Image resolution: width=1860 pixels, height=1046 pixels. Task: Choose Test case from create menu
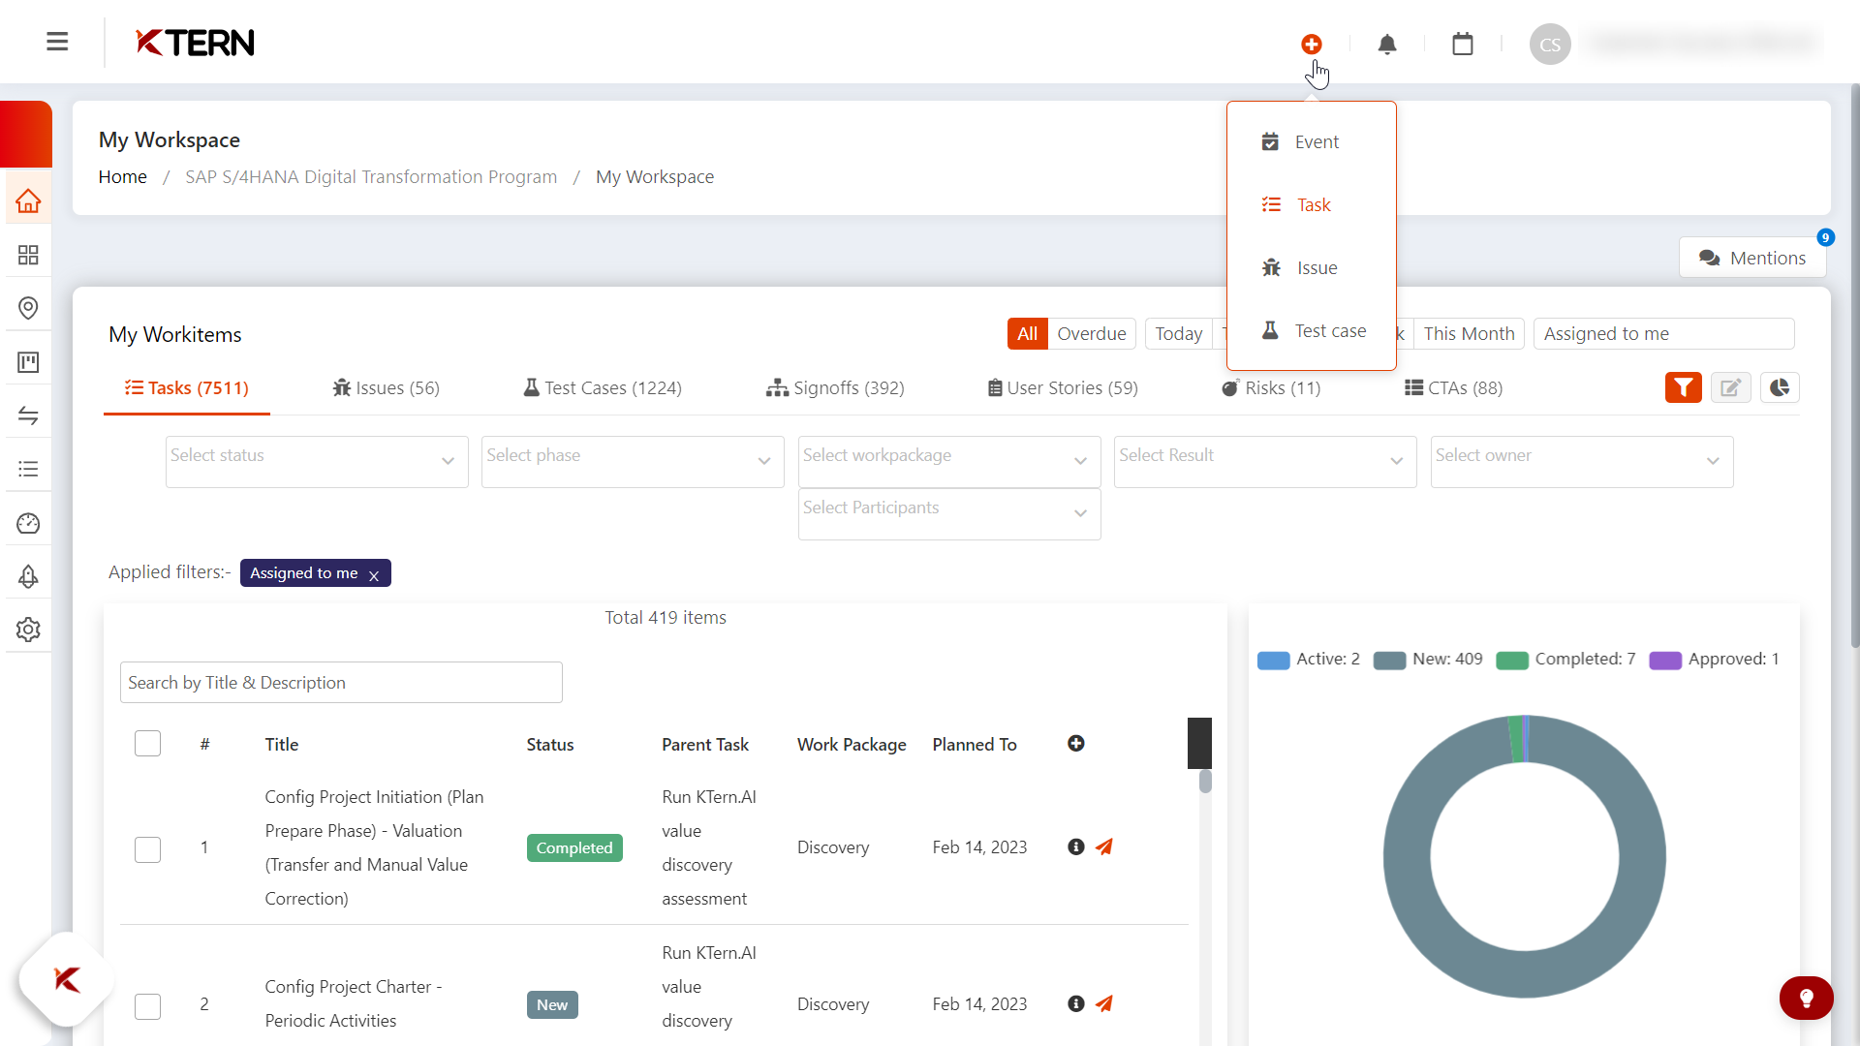1311,331
